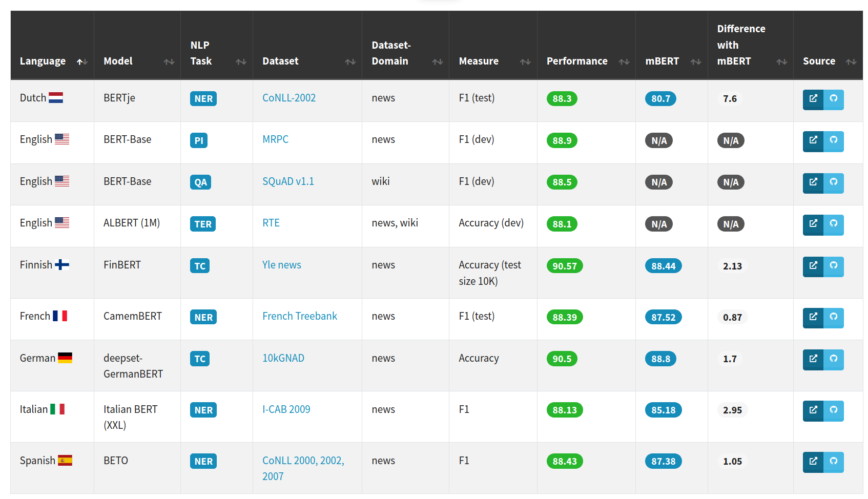The width and height of the screenshot is (868, 499).
Task: Click the French Treebank dataset link
Action: [x=300, y=316]
